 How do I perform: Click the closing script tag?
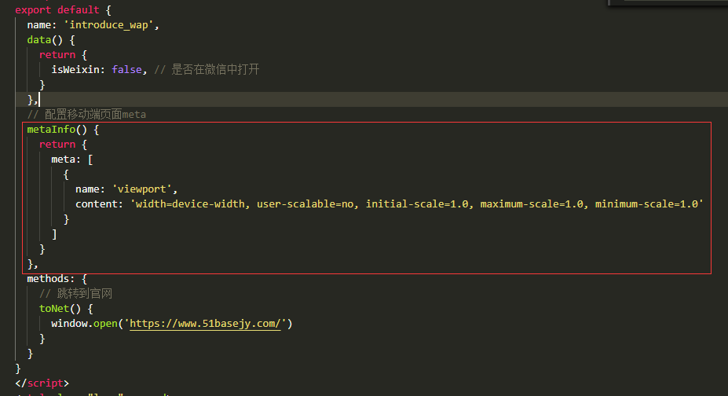42,383
